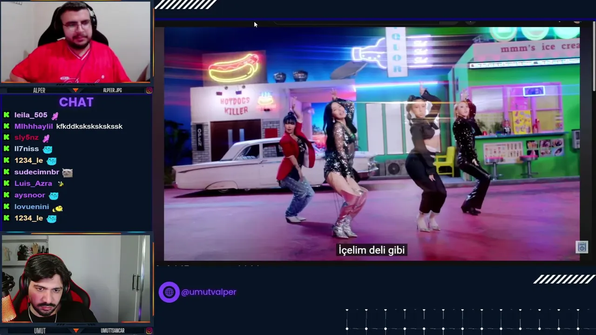Click the Kick badge beside lovuenini
Viewport: 596px width, 335px height.
point(7,207)
